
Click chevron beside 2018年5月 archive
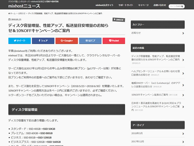[183, 134]
